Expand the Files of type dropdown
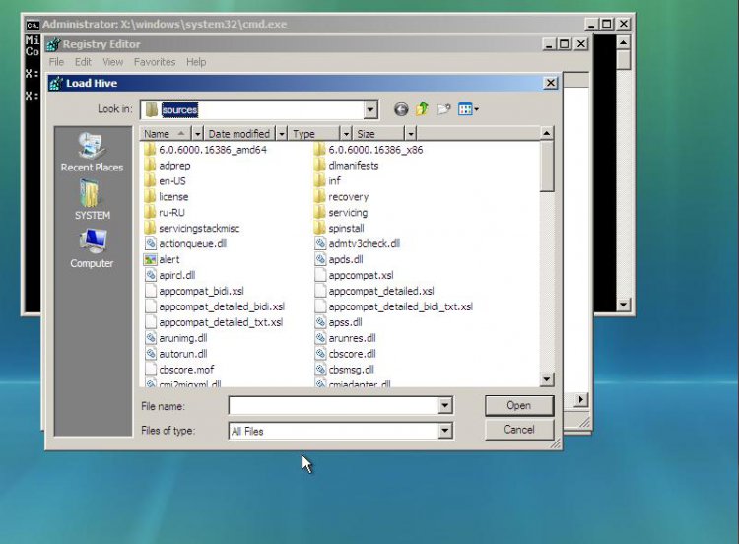This screenshot has height=544, width=739. [445, 431]
